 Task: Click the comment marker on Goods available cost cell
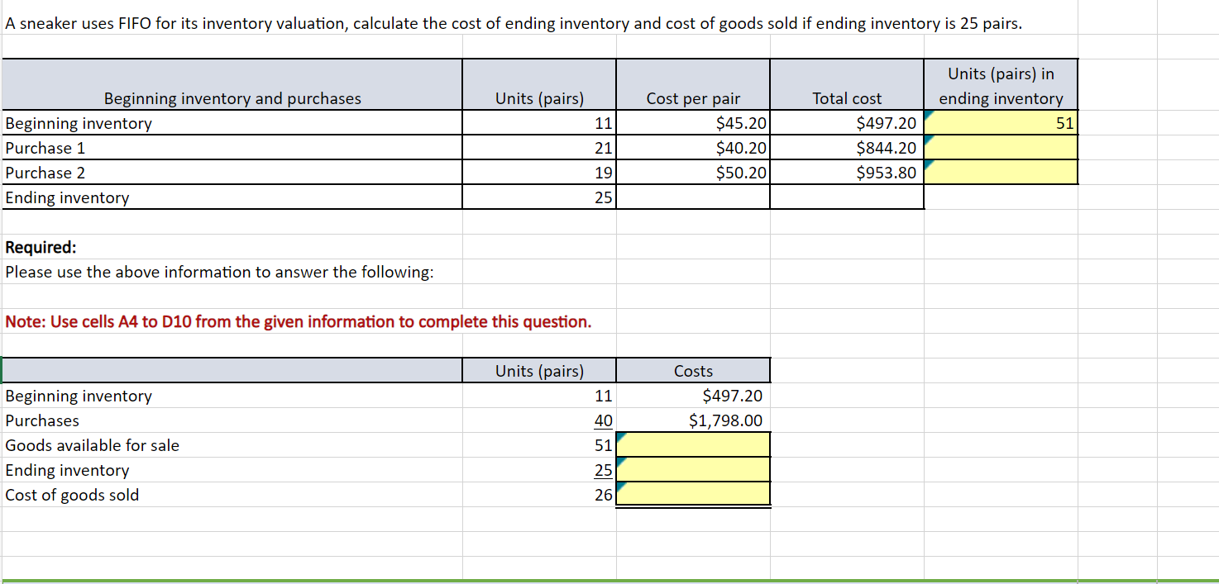[x=619, y=439]
